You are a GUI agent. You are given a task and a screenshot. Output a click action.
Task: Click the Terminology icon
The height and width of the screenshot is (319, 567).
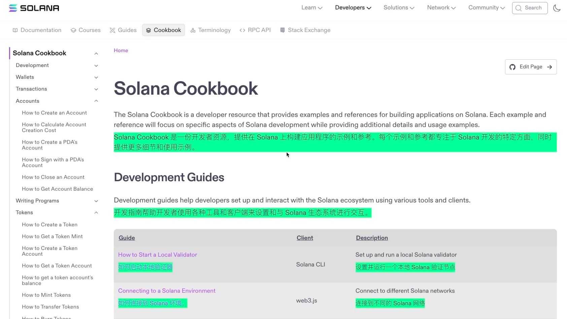[193, 30]
